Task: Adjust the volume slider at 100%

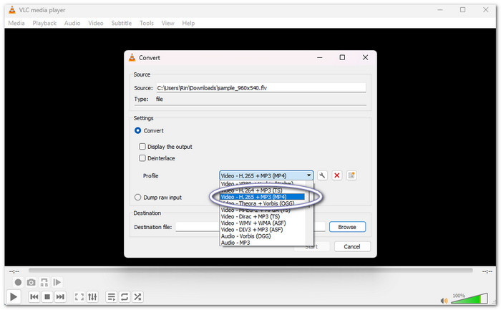Action: pyautogui.click(x=469, y=299)
